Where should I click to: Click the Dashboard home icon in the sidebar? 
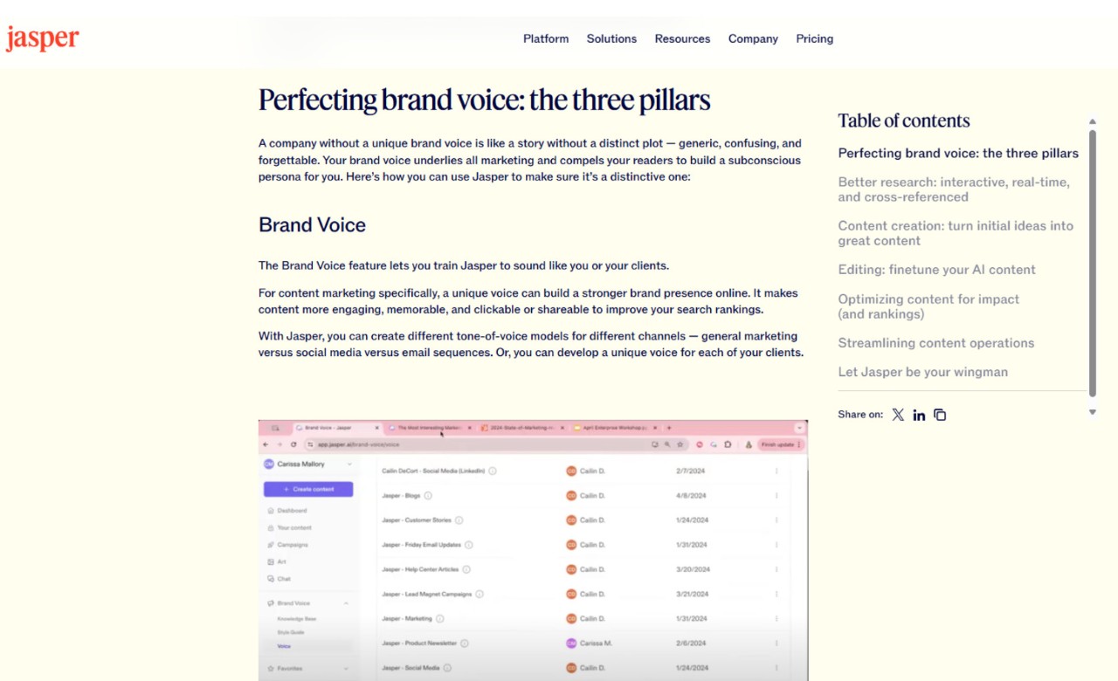coord(271,511)
